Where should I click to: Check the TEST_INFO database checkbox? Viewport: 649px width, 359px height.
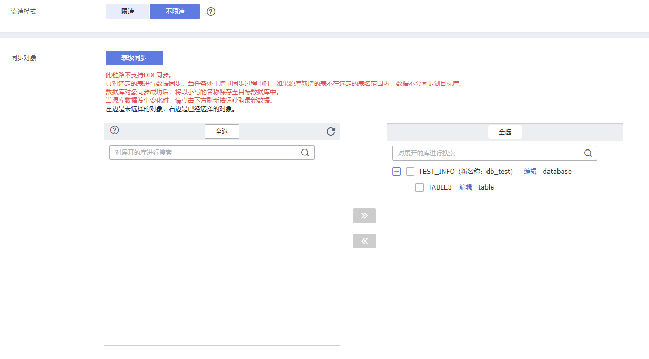(x=410, y=172)
